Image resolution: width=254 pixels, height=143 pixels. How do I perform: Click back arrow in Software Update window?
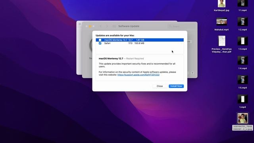pos(100,26)
